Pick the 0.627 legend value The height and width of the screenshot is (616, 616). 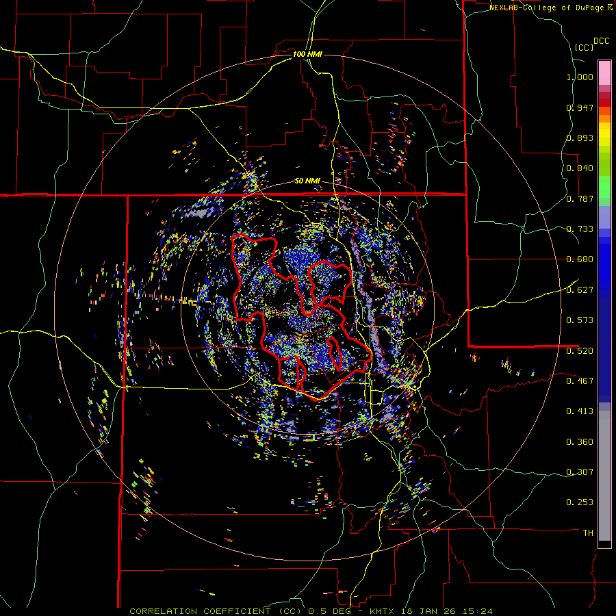(x=580, y=290)
